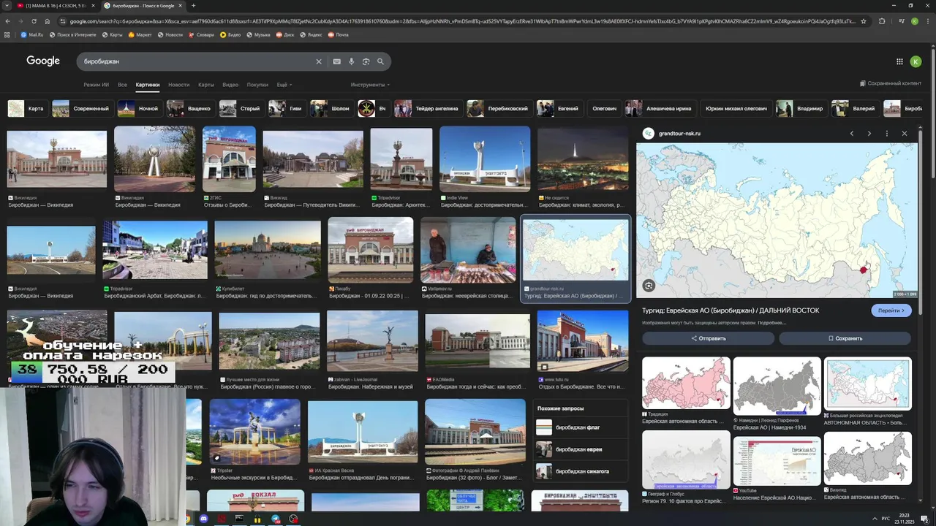The image size is (936, 526).
Task: Click the Сохранить button
Action: [x=845, y=338]
